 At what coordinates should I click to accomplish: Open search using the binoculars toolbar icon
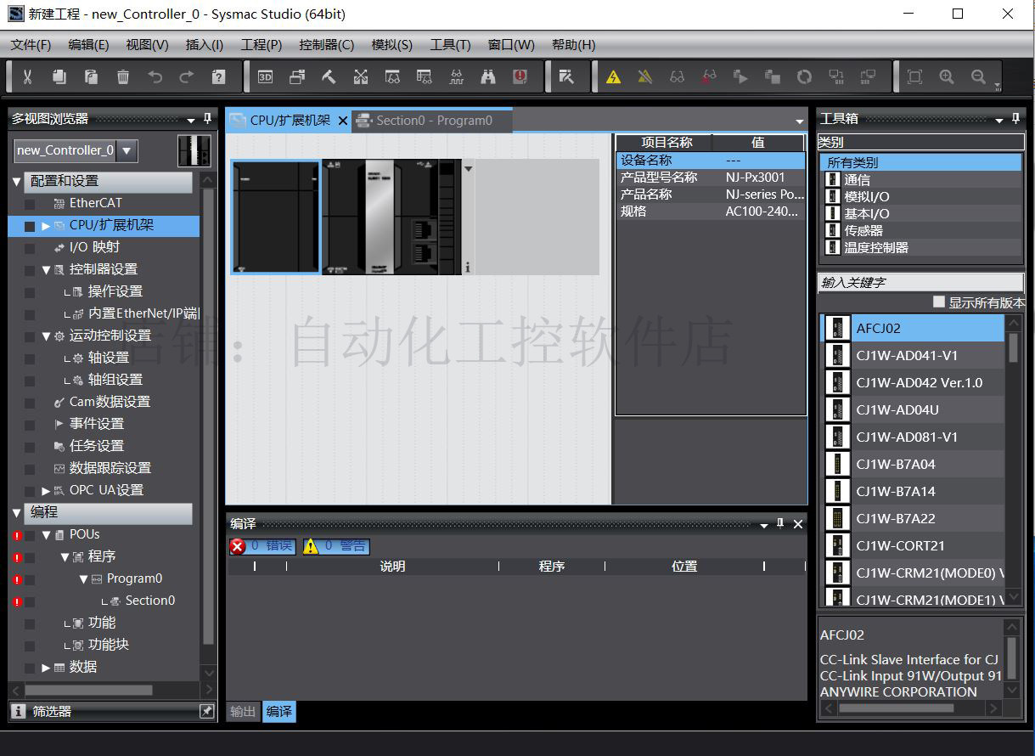point(487,76)
